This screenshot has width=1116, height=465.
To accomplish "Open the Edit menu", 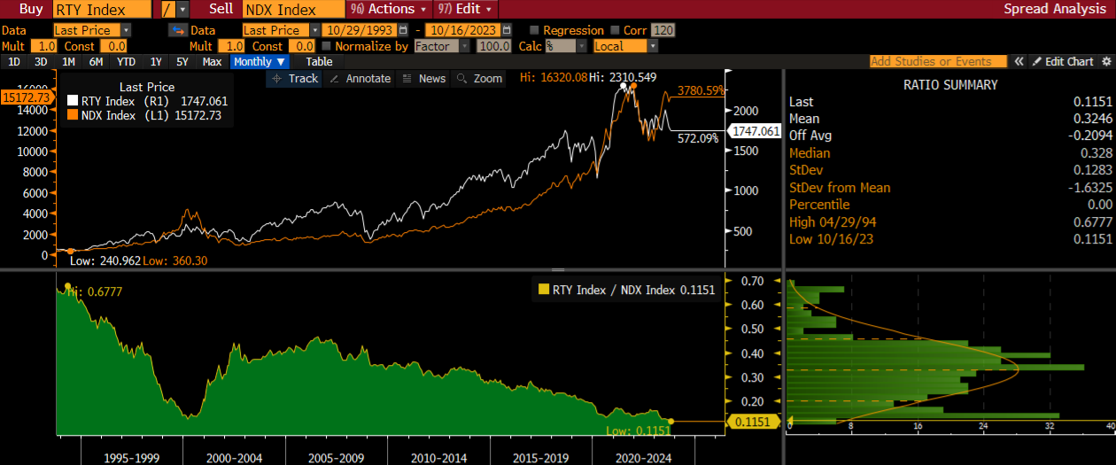I will 465,9.
